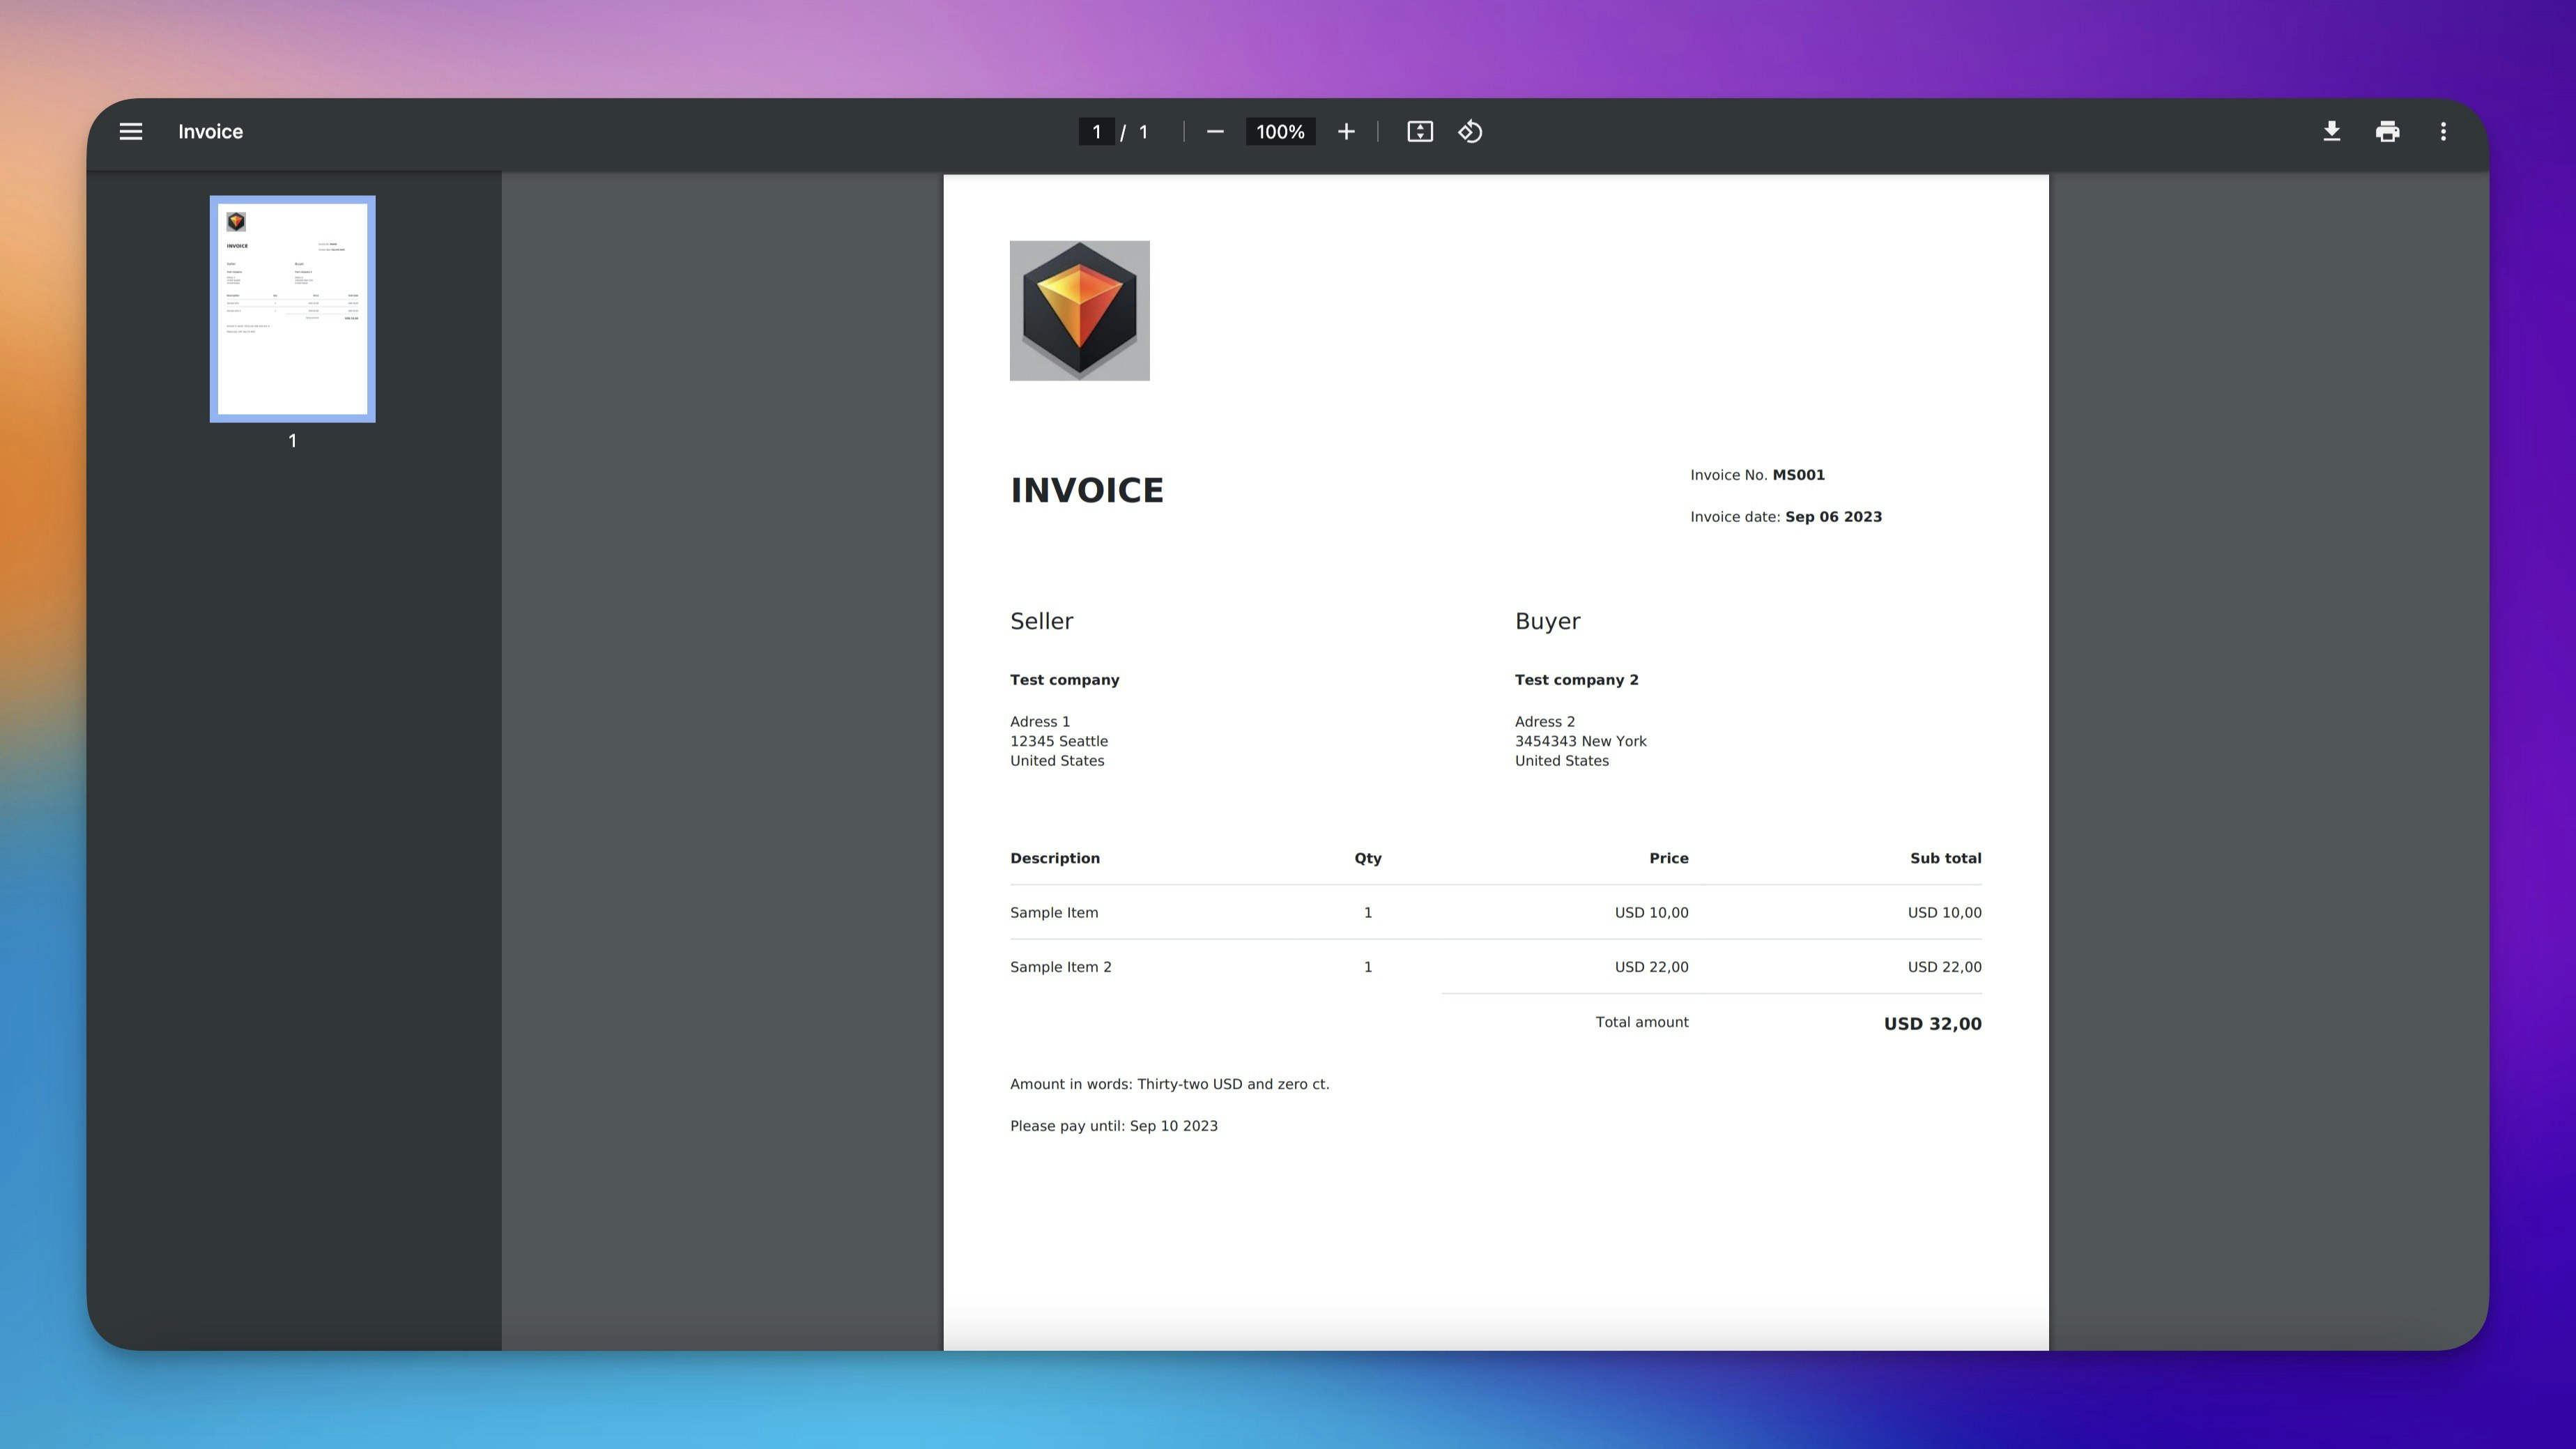Click the Invoice title in the toolbar
The width and height of the screenshot is (2576, 1449).
tap(210, 131)
